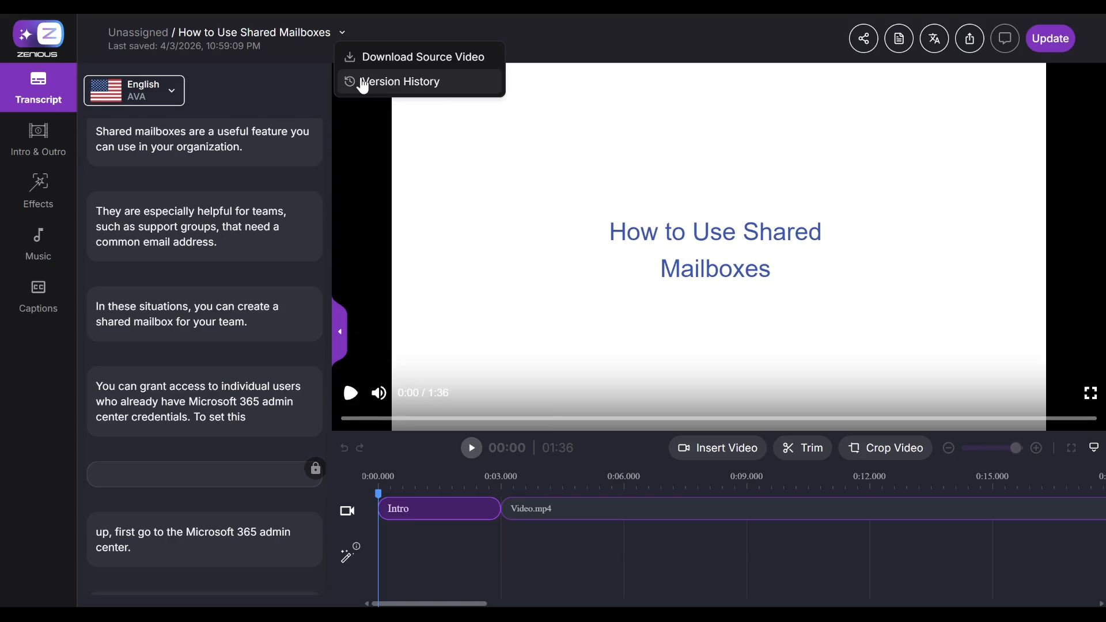Toggle fullscreen on video preview
This screenshot has height=622, width=1106.
tap(1090, 393)
